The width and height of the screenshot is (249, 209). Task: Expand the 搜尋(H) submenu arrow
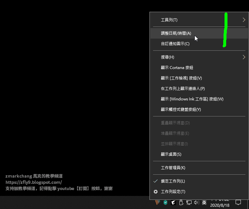(x=244, y=57)
